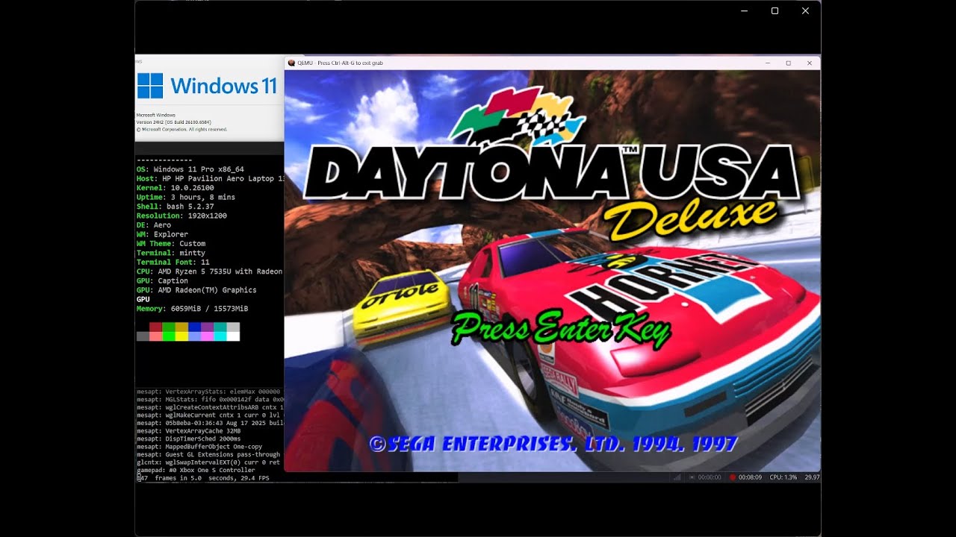Minimize the outer black window

click(x=745, y=10)
